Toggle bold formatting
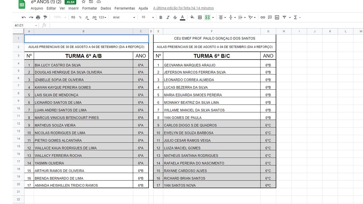Viewport: 363px width, 204px height. pyautogui.click(x=161, y=18)
